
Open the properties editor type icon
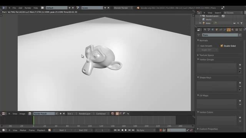coord(199,30)
